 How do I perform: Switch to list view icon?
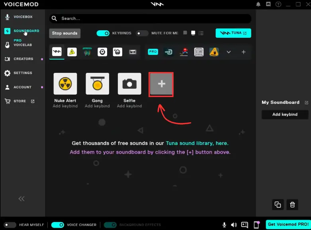[201, 33]
